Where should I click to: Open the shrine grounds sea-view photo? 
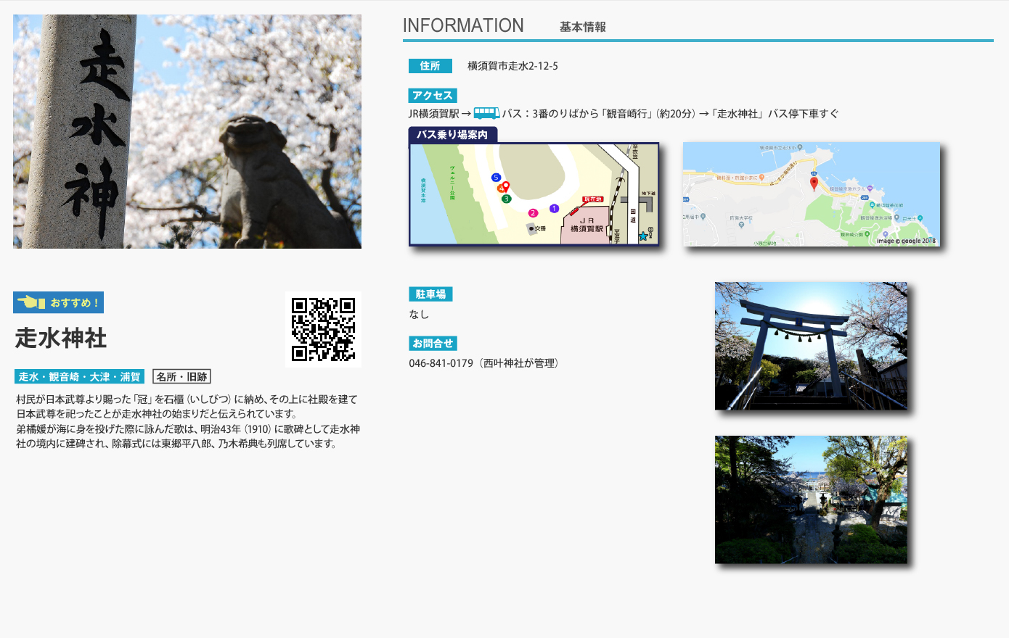811,500
